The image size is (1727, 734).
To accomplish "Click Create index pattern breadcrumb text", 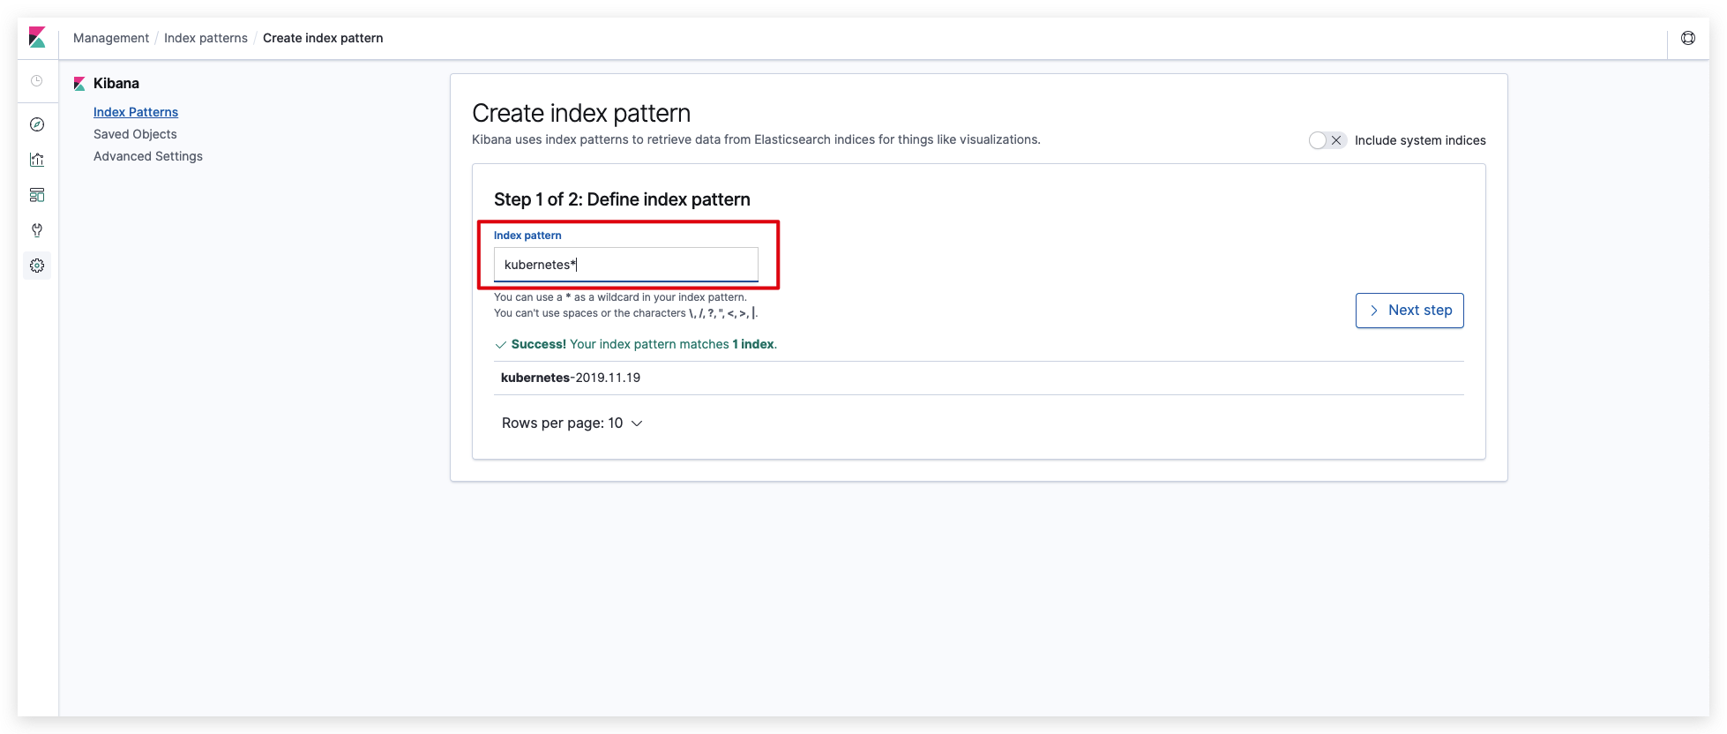I will [x=323, y=38].
